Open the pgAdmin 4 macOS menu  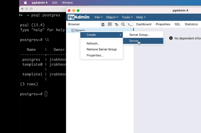coord(40,3)
